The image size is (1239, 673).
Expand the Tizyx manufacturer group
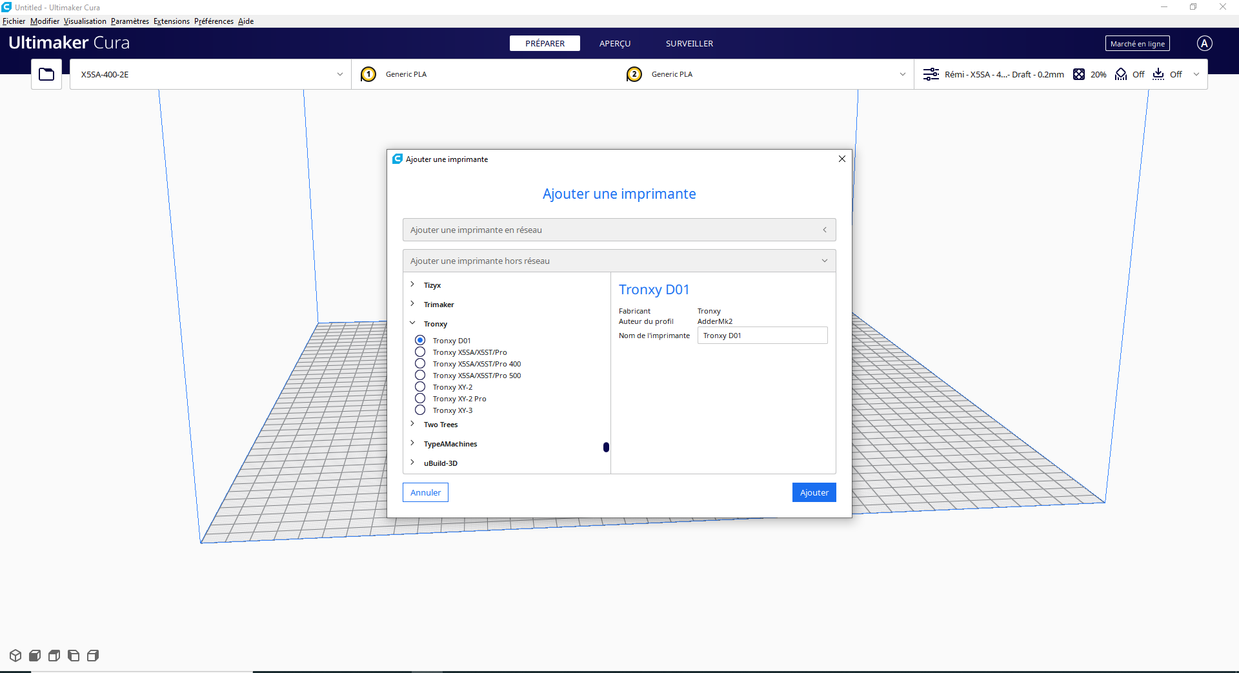coord(412,285)
